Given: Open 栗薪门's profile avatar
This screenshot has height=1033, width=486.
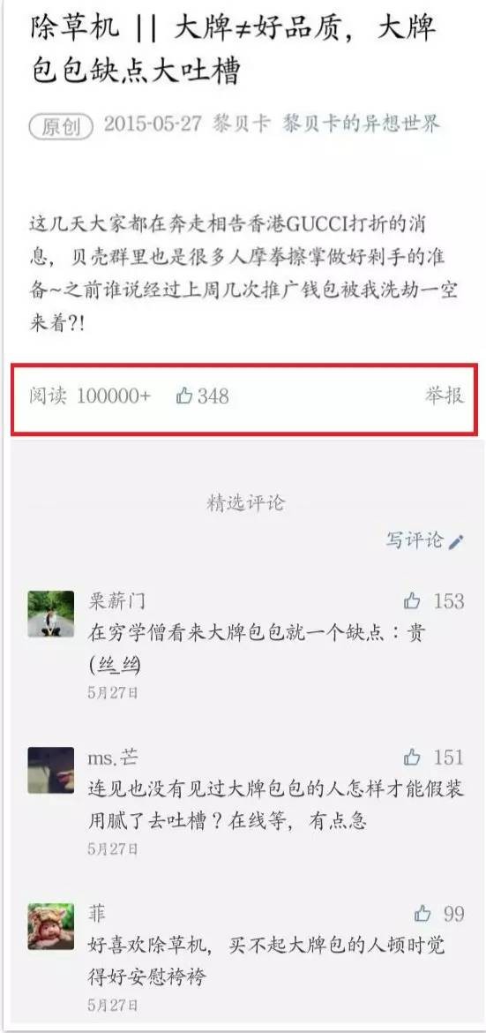Looking at the screenshot, I should [x=50, y=614].
